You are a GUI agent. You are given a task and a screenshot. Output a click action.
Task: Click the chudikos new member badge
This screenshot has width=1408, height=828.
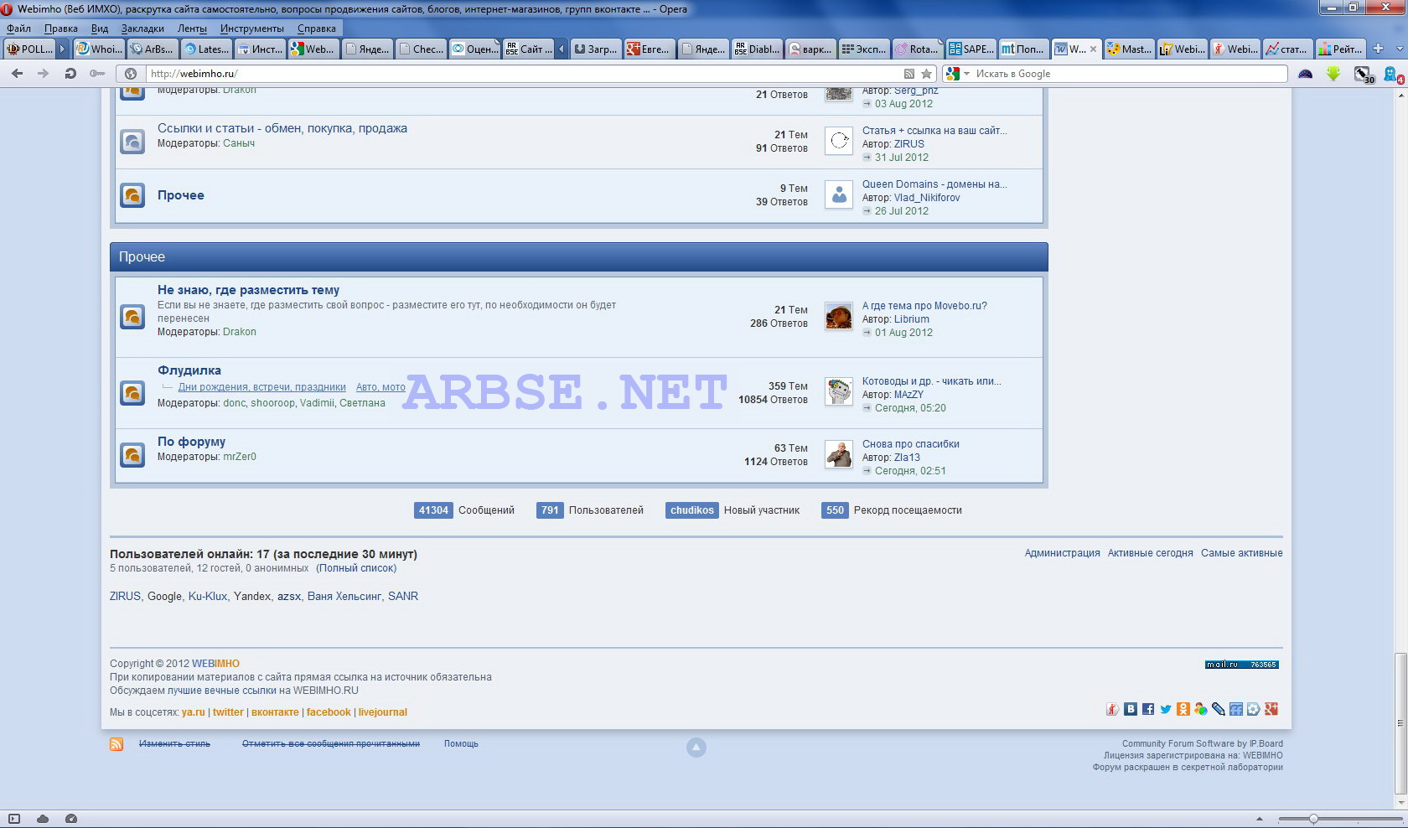click(x=692, y=510)
